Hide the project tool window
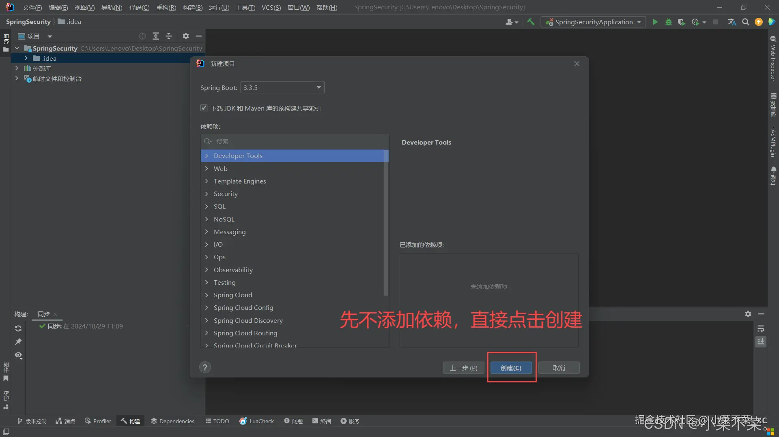Screen dimensions: 779x437 [199, 36]
